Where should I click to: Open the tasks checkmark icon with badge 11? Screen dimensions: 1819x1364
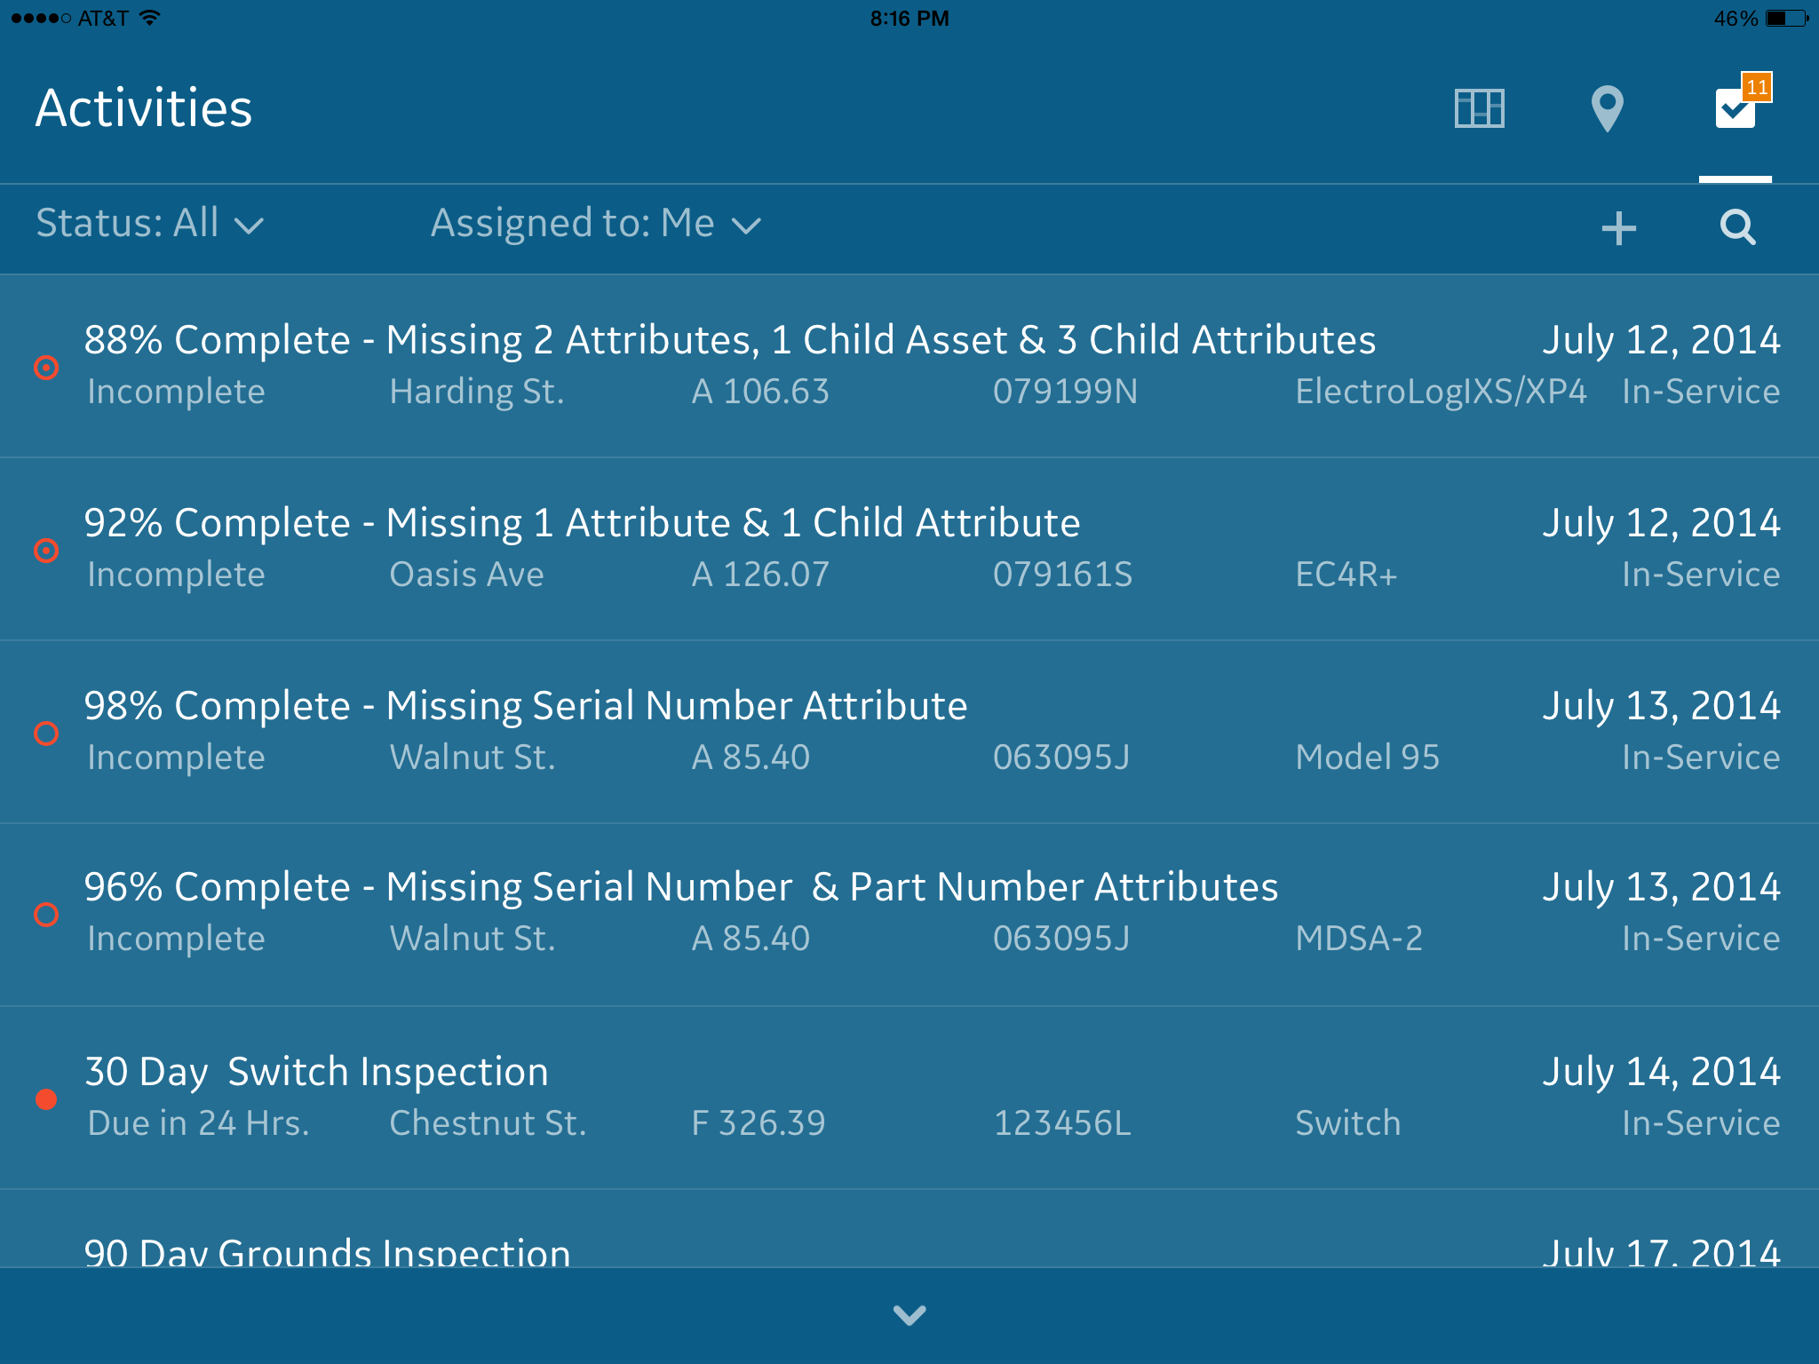(x=1735, y=108)
